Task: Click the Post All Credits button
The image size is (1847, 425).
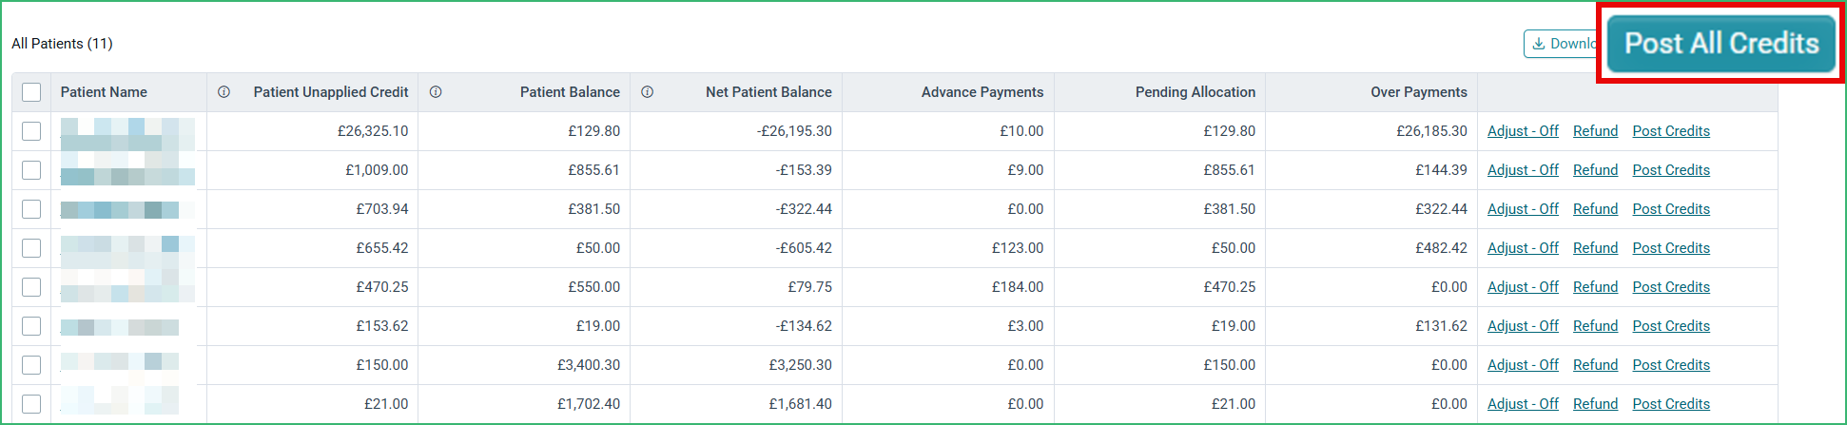Action: click(x=1721, y=44)
